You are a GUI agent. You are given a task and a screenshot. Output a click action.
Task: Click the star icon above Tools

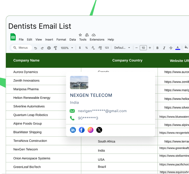click(x=80, y=35)
